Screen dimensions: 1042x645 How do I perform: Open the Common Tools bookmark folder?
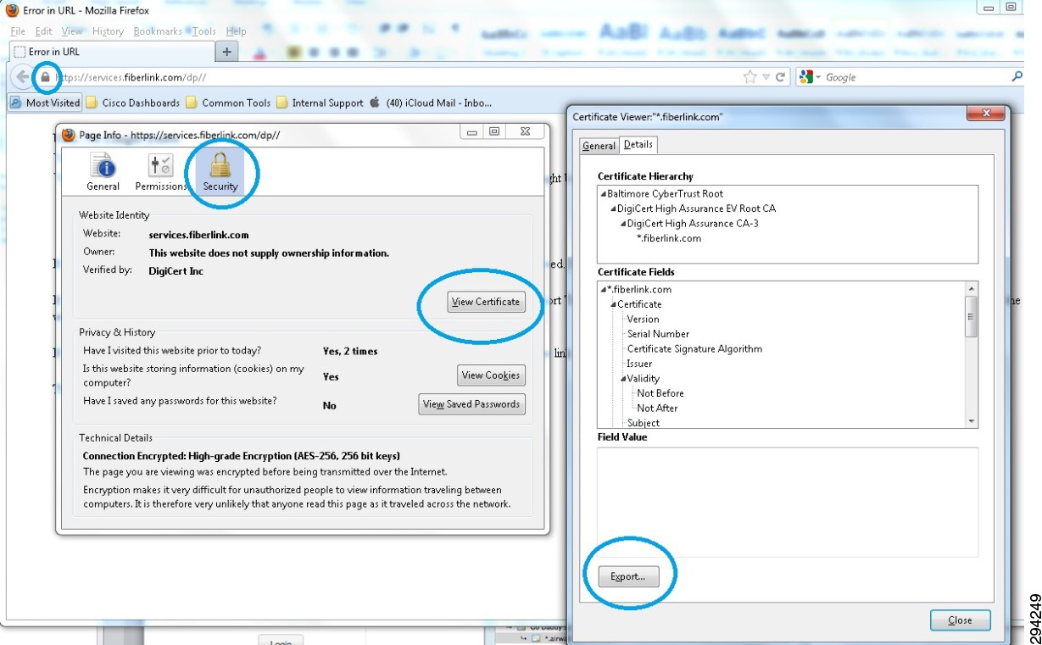228,103
